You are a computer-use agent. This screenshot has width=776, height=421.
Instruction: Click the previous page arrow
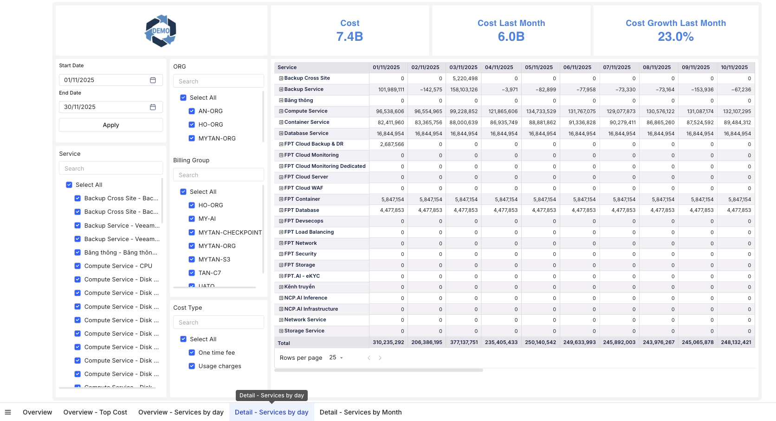coord(369,357)
